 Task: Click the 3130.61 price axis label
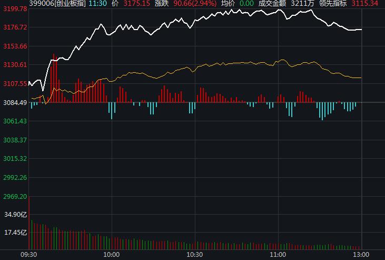[15, 65]
